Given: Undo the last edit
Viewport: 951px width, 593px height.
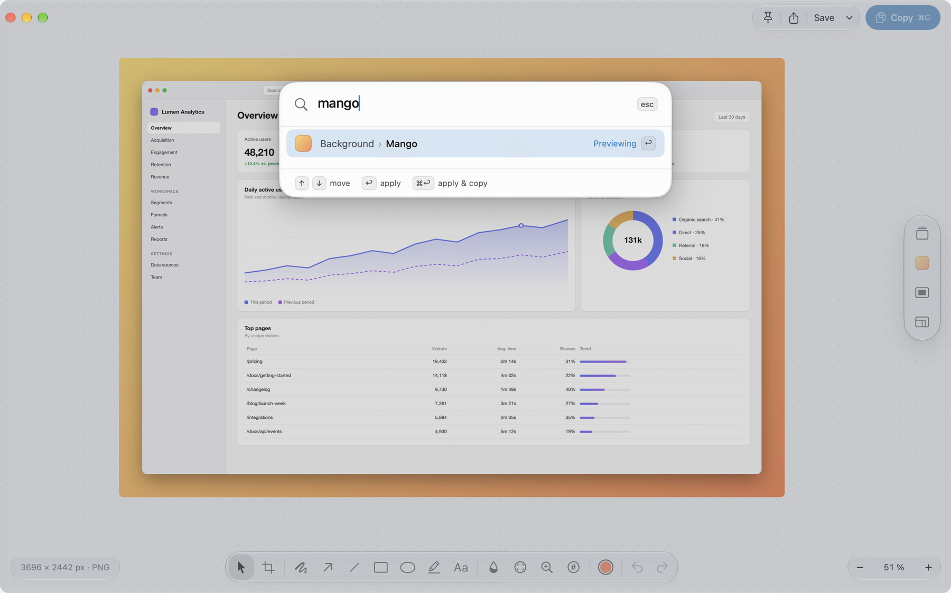Looking at the screenshot, I should coord(637,567).
